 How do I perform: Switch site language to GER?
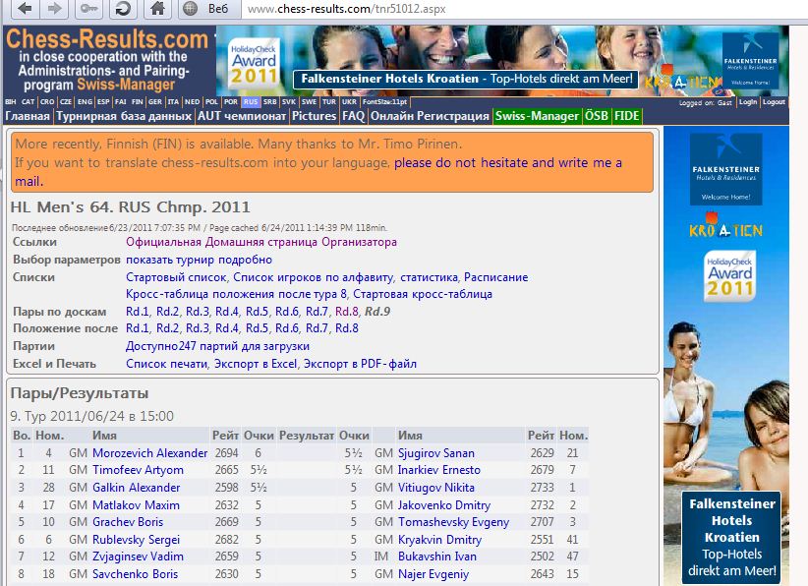[153, 102]
